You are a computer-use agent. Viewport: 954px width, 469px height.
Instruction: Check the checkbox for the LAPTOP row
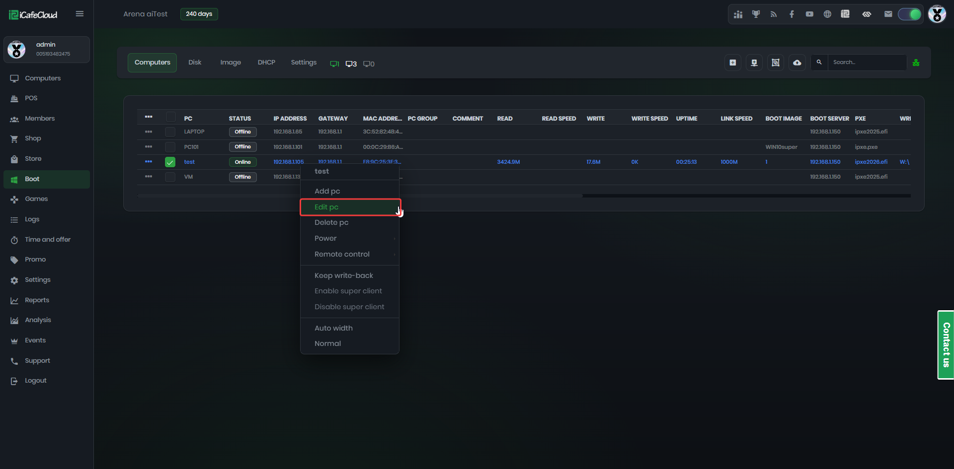click(170, 132)
